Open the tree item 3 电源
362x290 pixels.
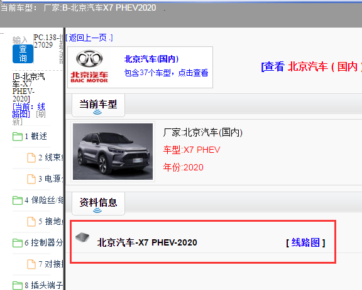pos(50,179)
